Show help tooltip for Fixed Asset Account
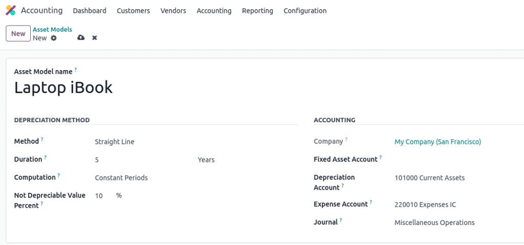Image resolution: width=524 pixels, height=245 pixels. pos(381,157)
